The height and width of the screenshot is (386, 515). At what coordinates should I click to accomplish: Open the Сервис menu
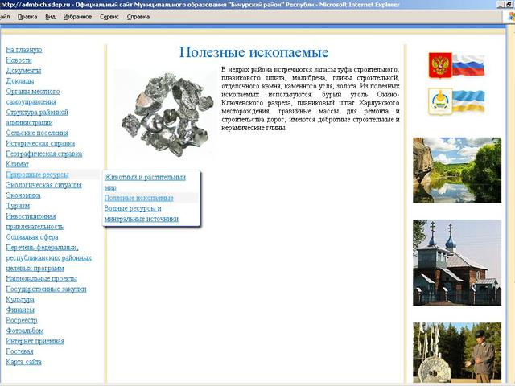(x=109, y=17)
